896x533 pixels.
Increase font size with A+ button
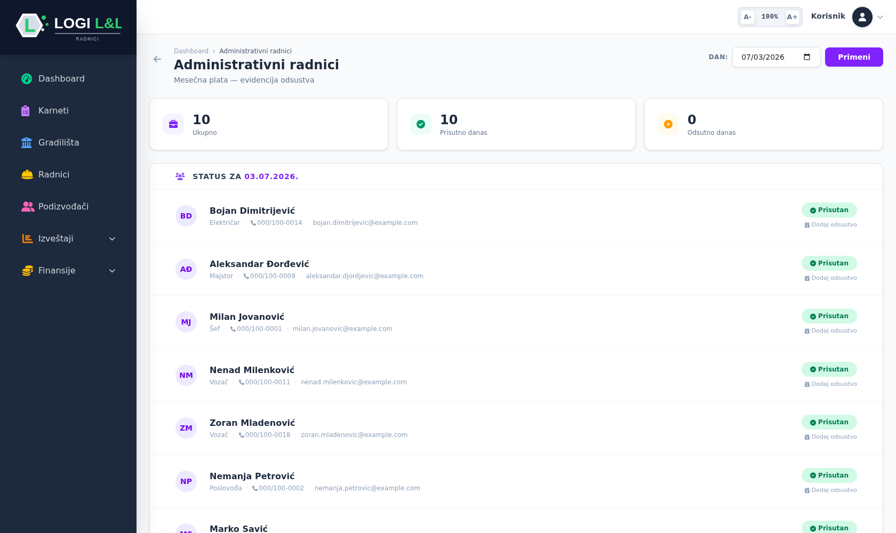click(x=792, y=17)
